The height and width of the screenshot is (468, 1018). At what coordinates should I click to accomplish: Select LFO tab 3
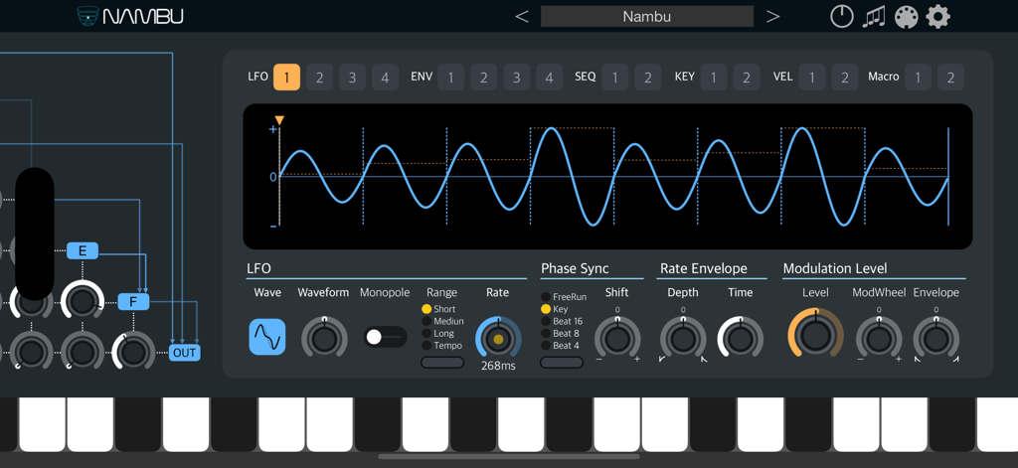point(353,78)
